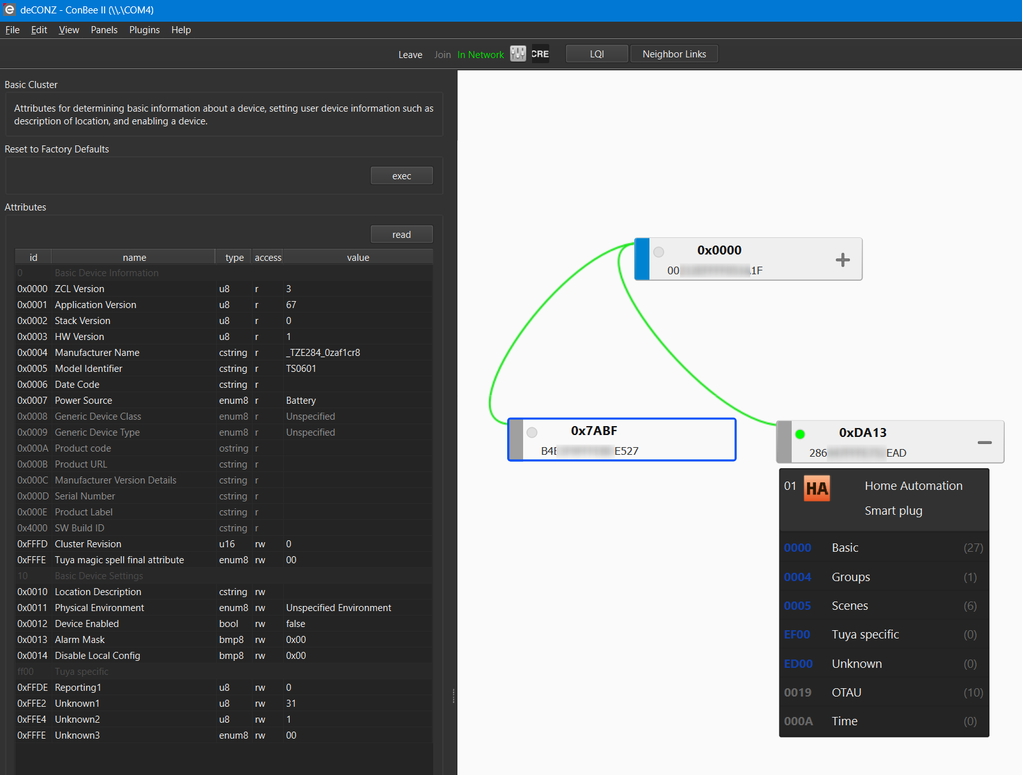Open the Plugins menu
This screenshot has height=775, width=1022.
coord(144,30)
